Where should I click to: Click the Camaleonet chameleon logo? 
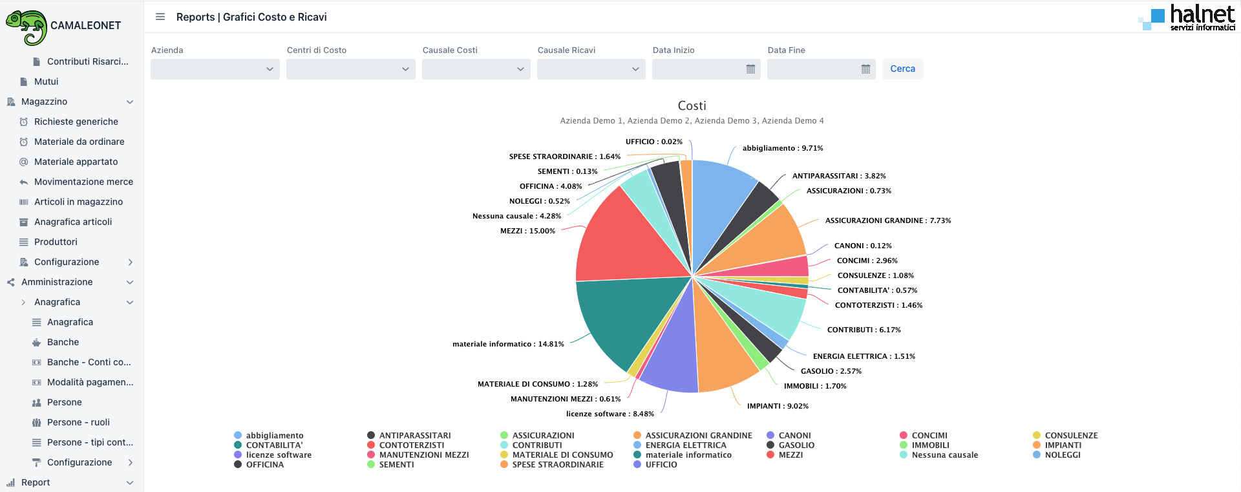[x=27, y=27]
